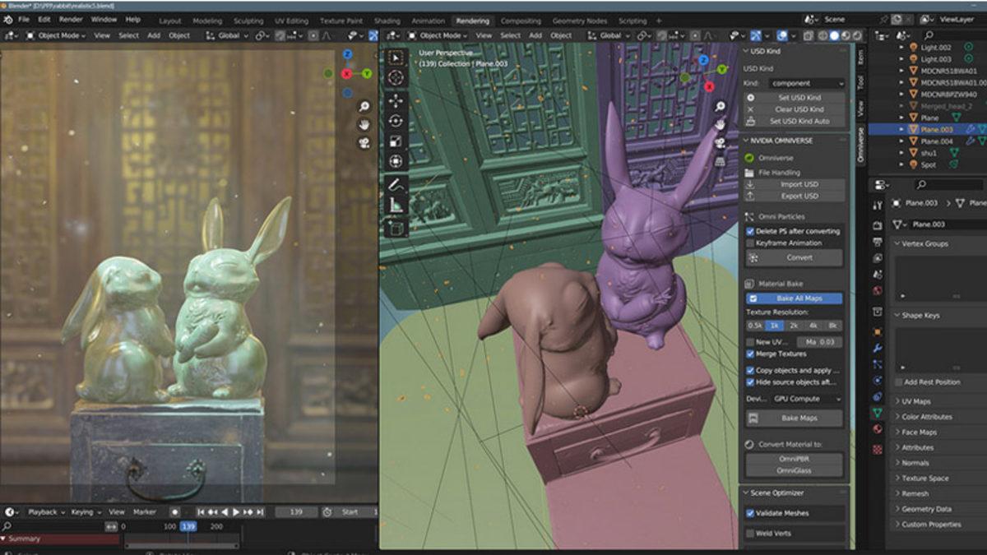Enable the Keyframe Animation checkbox

tap(750, 243)
